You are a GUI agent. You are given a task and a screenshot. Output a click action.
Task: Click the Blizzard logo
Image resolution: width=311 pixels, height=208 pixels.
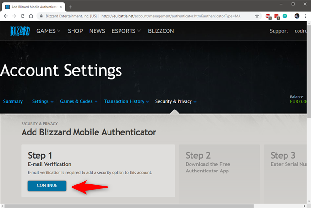(x=20, y=31)
